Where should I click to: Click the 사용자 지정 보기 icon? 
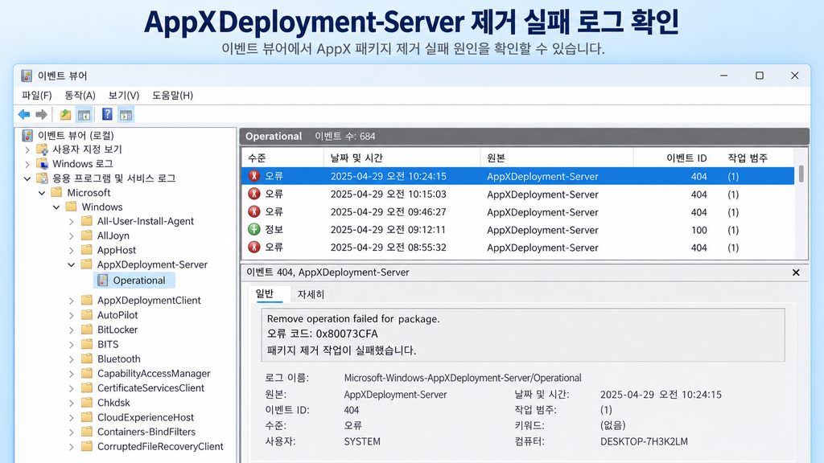click(x=42, y=150)
